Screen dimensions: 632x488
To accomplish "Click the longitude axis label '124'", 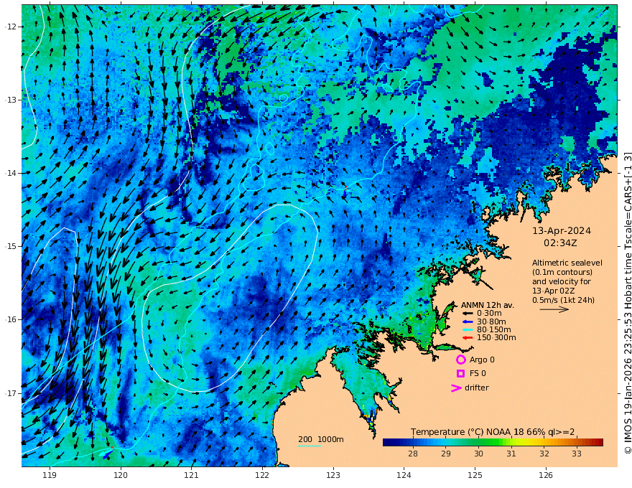I will 404,475.
